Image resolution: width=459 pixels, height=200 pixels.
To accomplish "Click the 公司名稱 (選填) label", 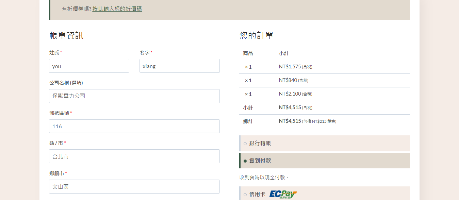I will coord(66,83).
